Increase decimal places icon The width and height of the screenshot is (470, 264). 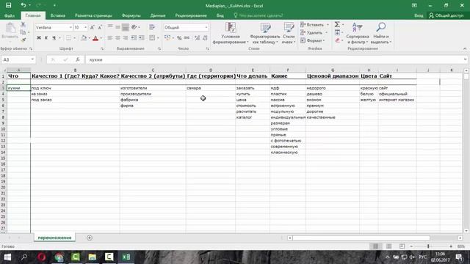pos(197,38)
